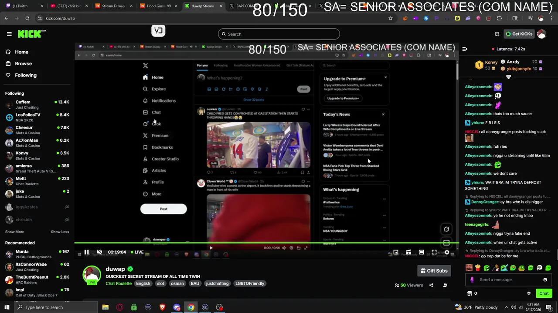Viewport: 558px width, 313px height.
Task: Click the Gift Subs button
Action: coord(434,271)
